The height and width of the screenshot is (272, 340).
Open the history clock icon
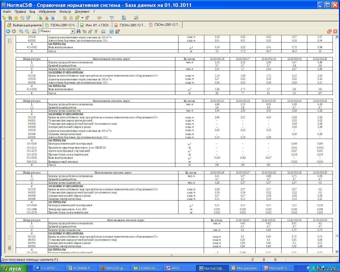(22, 18)
